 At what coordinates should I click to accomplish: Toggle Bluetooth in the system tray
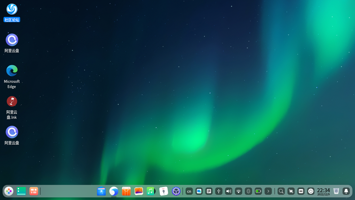248,191
